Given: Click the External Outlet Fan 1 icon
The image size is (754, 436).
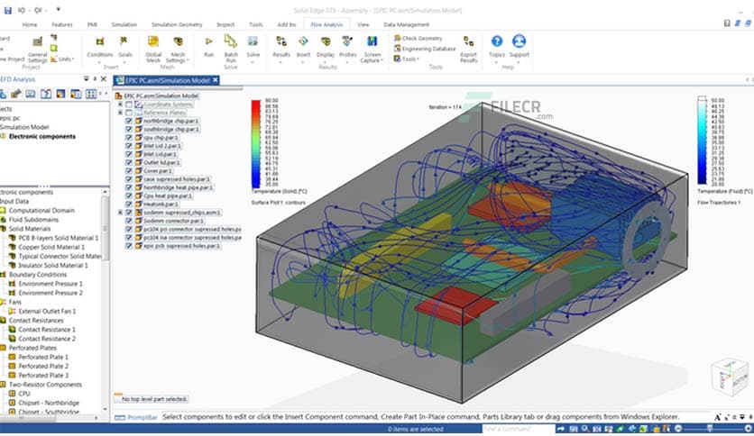Looking at the screenshot, I should [x=12, y=311].
